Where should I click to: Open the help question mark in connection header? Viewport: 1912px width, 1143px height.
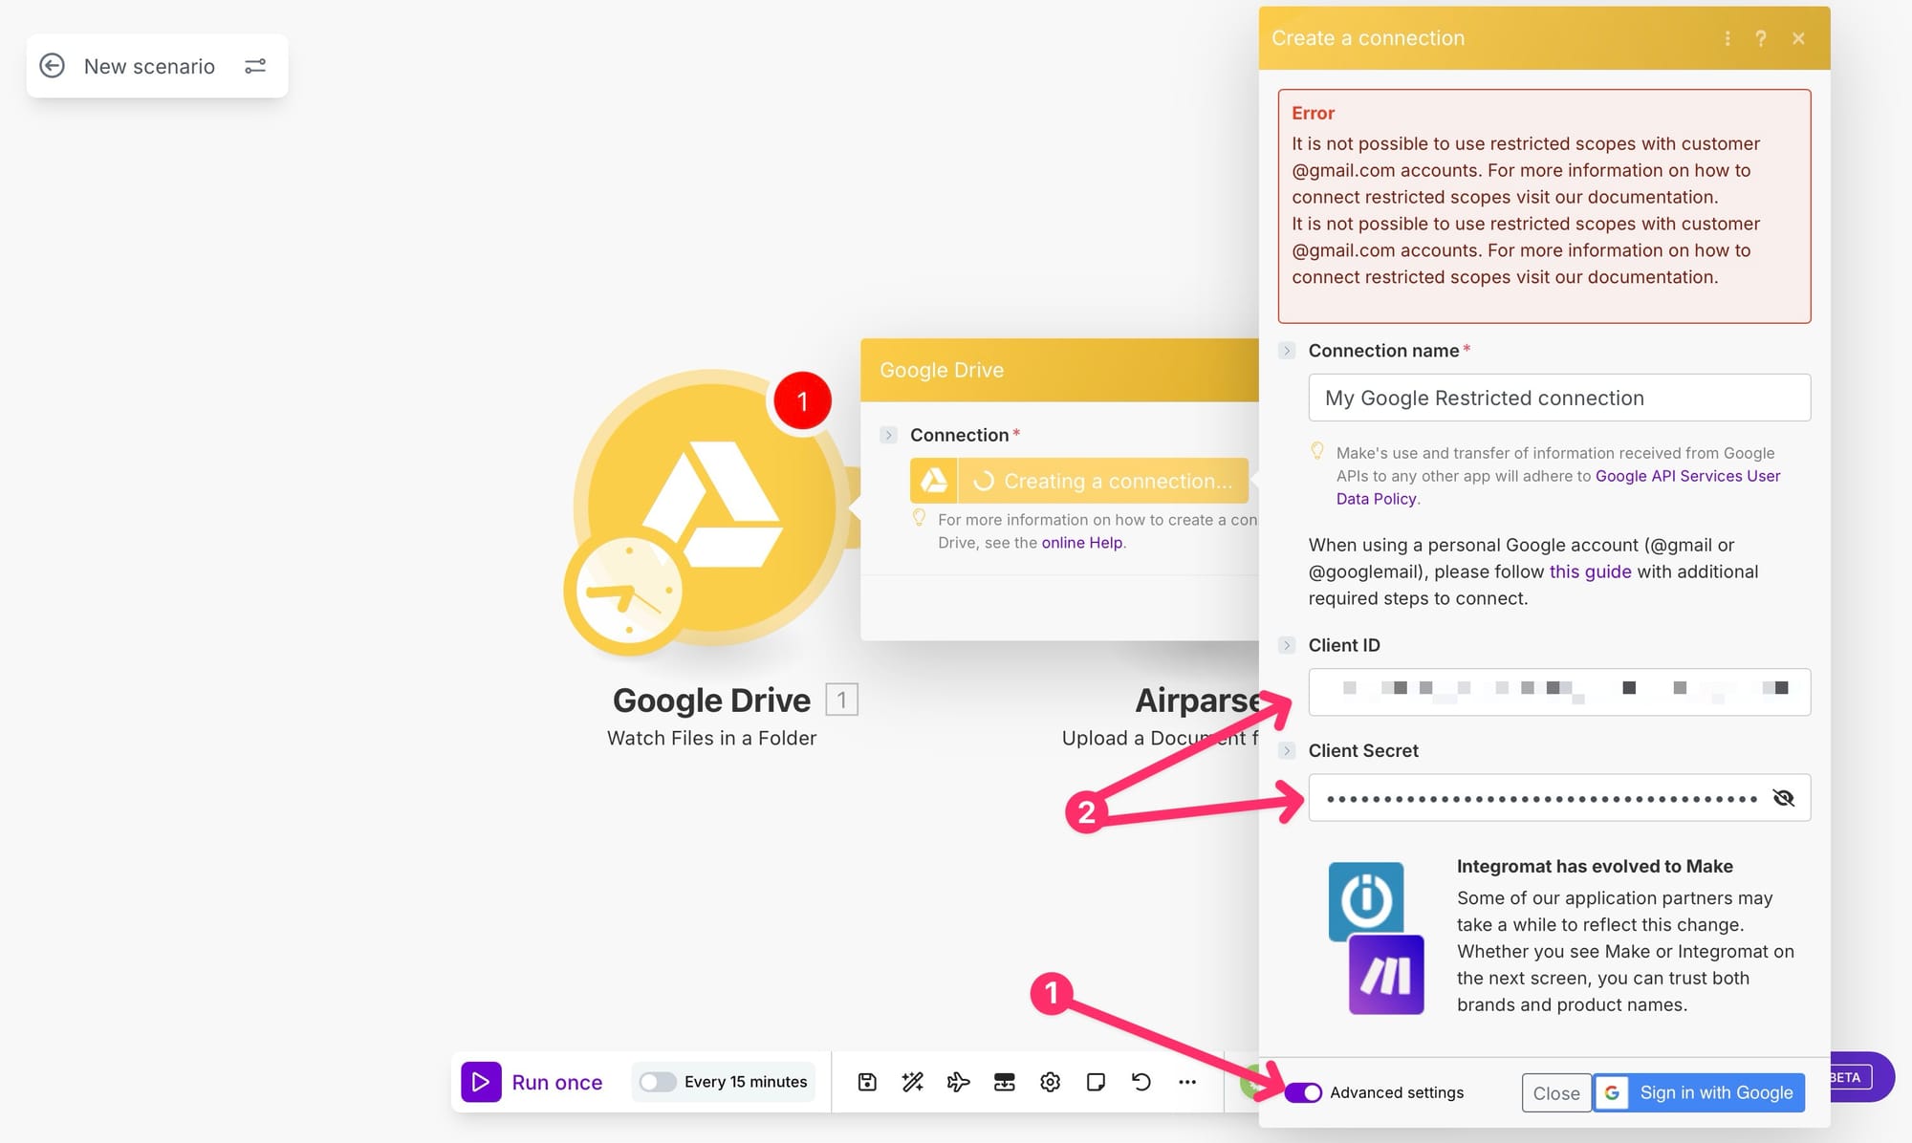pos(1761,38)
